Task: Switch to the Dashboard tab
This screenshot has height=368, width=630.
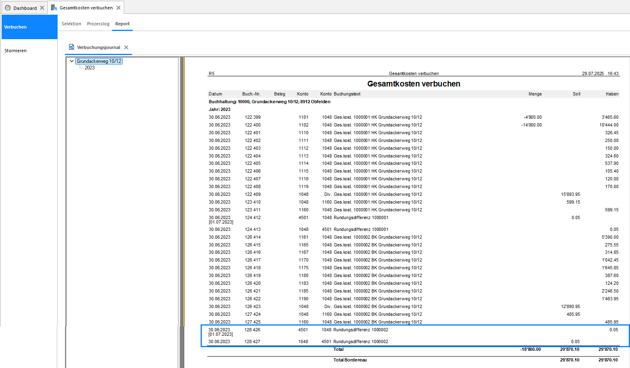Action: click(25, 8)
